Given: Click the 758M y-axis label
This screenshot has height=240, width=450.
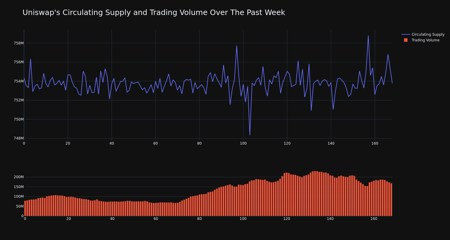Looking at the screenshot, I should 19,43.
